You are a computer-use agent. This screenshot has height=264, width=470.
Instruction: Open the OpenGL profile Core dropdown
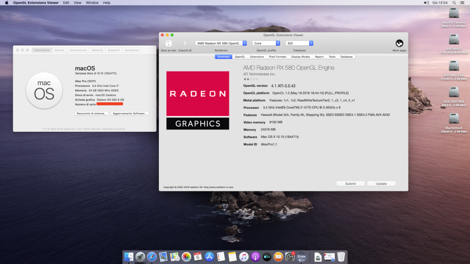[x=266, y=43]
